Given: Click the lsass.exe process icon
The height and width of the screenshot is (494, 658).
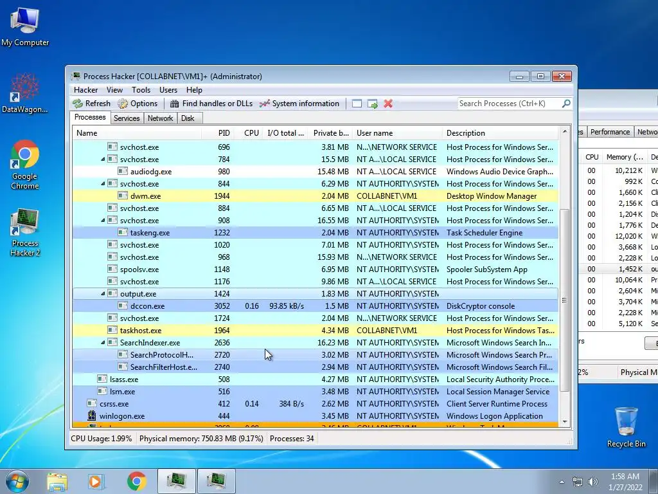Looking at the screenshot, I should click(102, 380).
